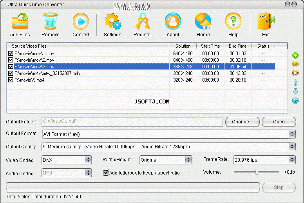Click the Settings label

click(112, 35)
